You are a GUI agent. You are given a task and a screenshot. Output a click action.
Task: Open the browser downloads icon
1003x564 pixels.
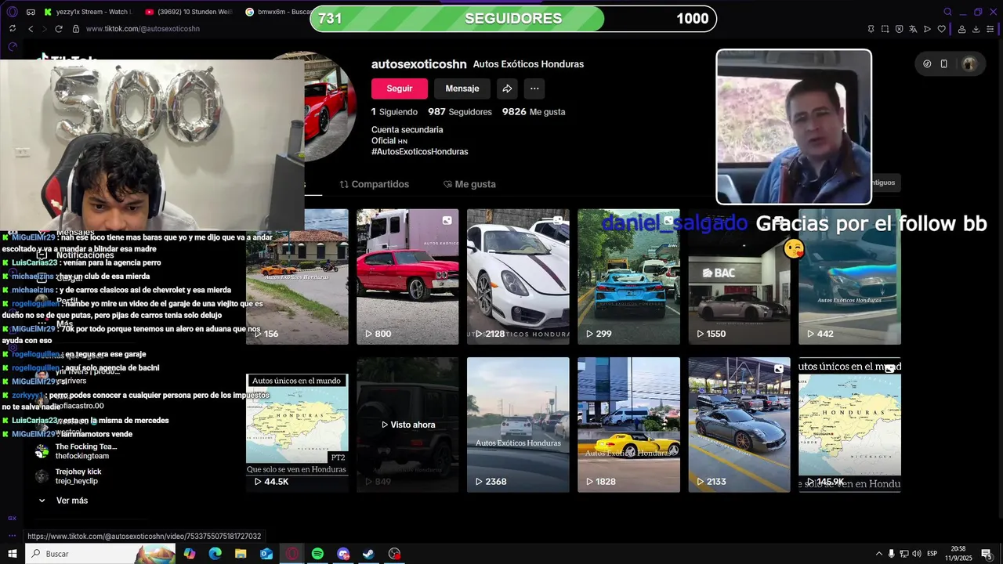[x=976, y=29]
